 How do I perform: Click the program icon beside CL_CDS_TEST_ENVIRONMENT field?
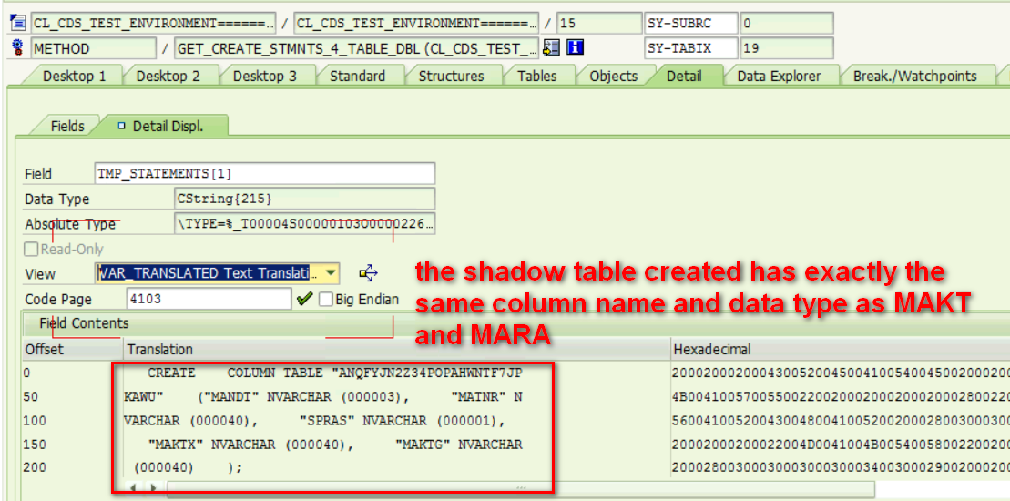[x=17, y=24]
